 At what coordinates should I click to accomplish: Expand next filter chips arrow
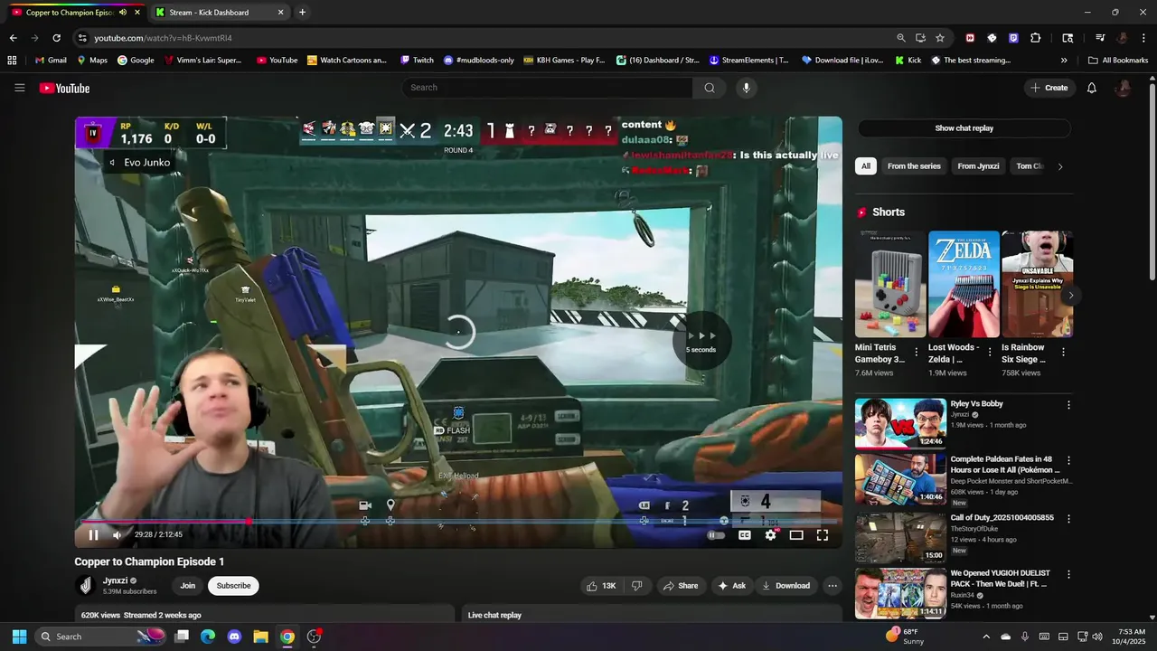1060,166
